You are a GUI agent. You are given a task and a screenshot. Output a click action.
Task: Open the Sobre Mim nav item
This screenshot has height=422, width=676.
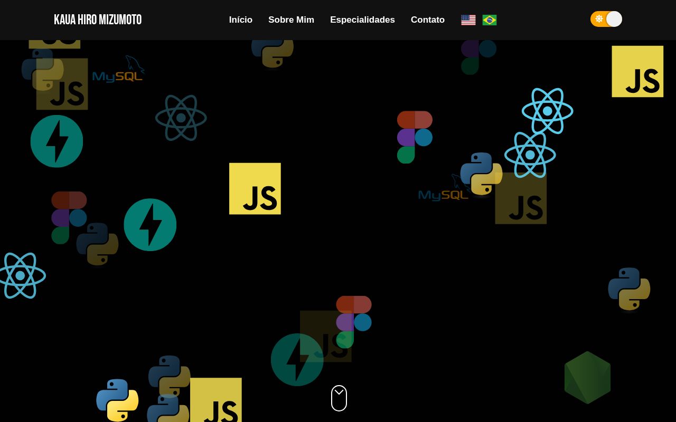(291, 20)
